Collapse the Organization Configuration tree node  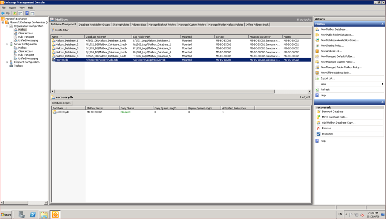tap(7, 26)
